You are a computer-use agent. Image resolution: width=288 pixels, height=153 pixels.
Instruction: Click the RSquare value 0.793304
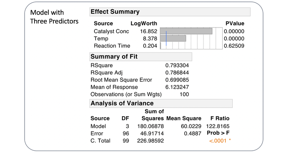[177, 65]
